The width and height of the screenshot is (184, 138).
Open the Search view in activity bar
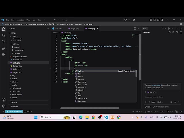tap(4, 35)
